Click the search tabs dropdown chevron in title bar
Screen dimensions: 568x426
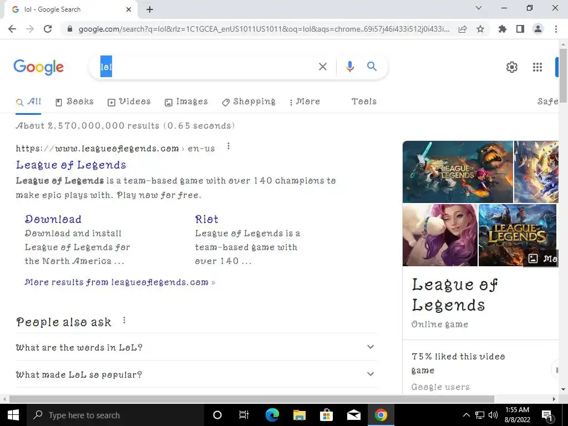click(x=479, y=8)
